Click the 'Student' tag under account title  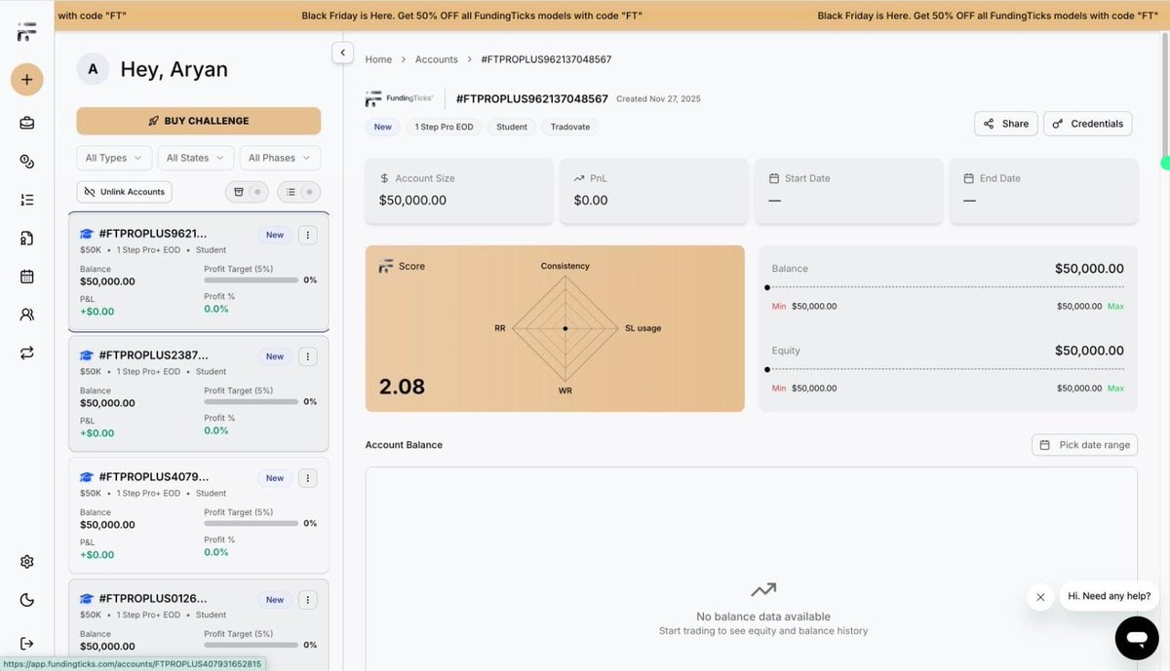[512, 127]
